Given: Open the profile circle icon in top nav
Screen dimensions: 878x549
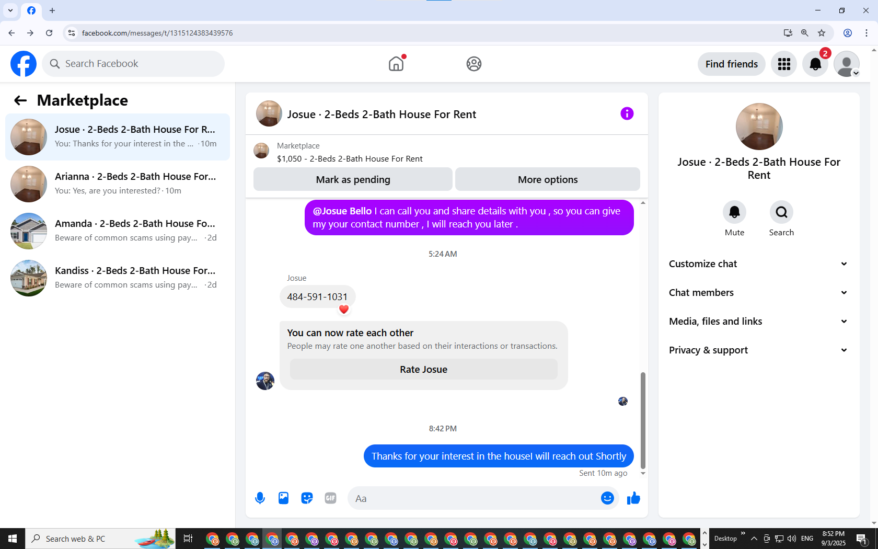Looking at the screenshot, I should pos(474,64).
